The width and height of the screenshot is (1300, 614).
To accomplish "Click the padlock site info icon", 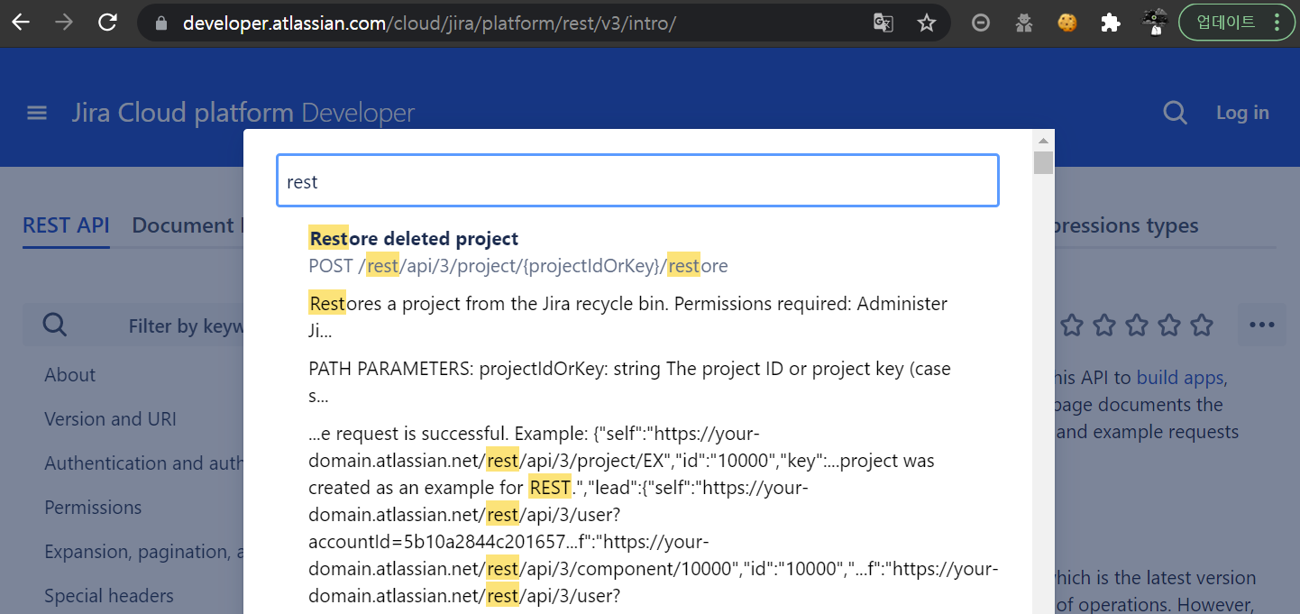I will coord(162,23).
